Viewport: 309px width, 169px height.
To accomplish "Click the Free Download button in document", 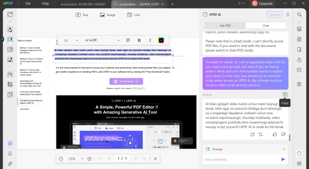I will [126, 81].
